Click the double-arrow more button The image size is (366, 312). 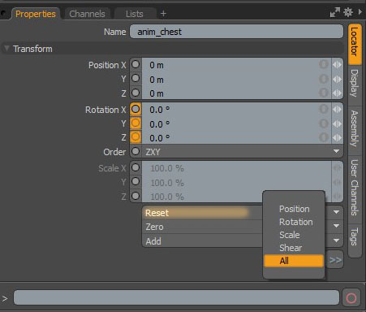click(335, 260)
